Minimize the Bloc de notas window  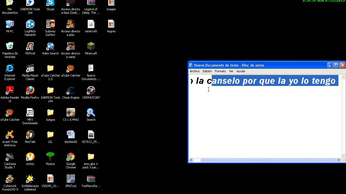[330, 65]
